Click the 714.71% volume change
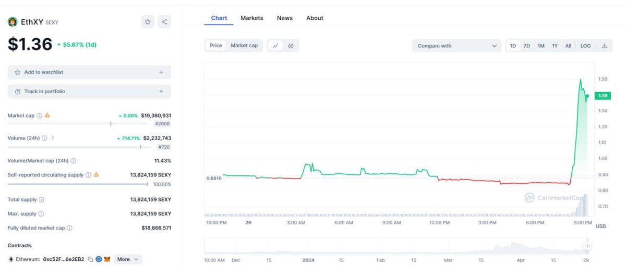The image size is (626, 266). coord(128,138)
